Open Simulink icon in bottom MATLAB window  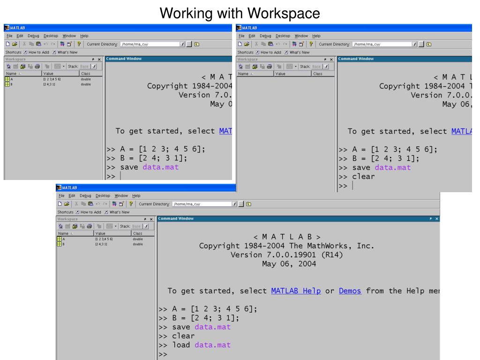coord(114,204)
